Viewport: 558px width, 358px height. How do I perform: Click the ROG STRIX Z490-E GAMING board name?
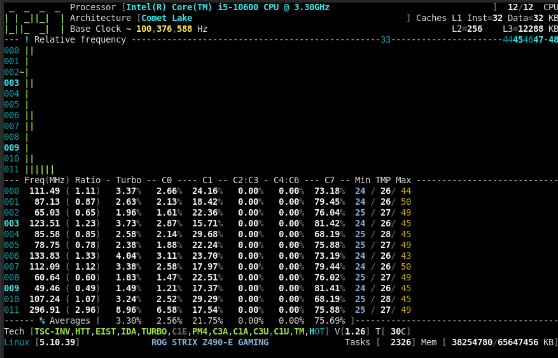pos(210,342)
